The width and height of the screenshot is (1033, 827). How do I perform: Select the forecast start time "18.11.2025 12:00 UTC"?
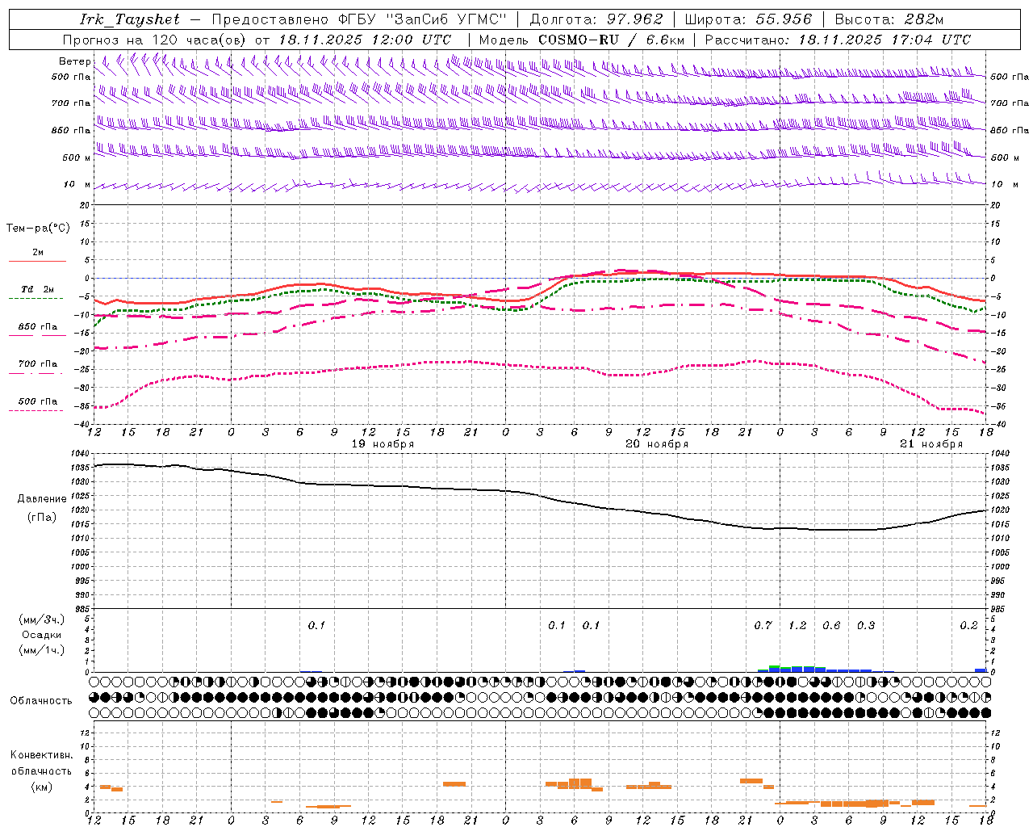click(x=365, y=40)
